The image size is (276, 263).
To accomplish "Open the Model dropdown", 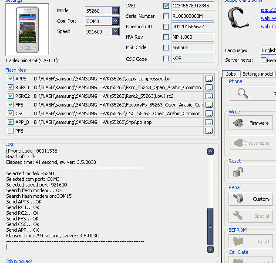I will [x=115, y=11].
